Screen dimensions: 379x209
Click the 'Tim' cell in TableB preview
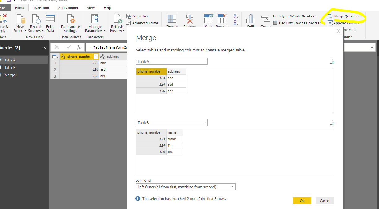[x=175, y=145]
